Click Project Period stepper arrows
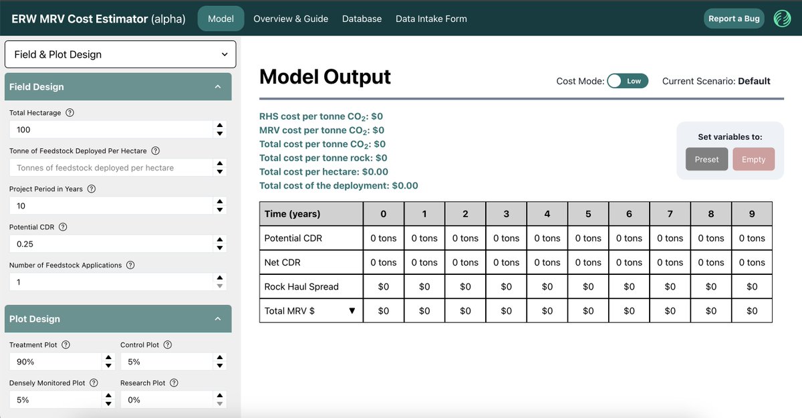Screen dimensions: 802x418 219,206
